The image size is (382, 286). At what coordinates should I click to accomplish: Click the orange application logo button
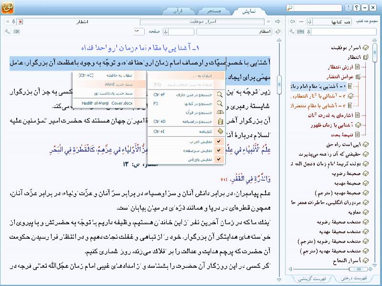pos(8,8)
